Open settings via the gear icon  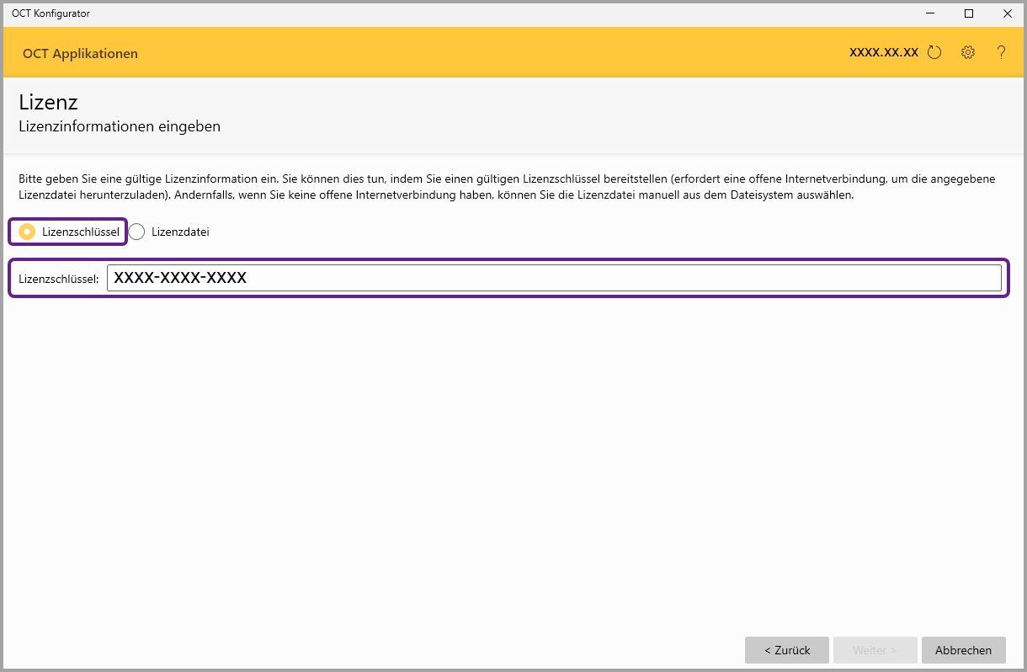pos(968,52)
